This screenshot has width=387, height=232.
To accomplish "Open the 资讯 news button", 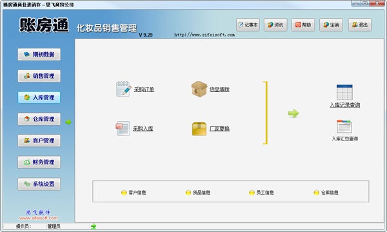I will tap(275, 24).
